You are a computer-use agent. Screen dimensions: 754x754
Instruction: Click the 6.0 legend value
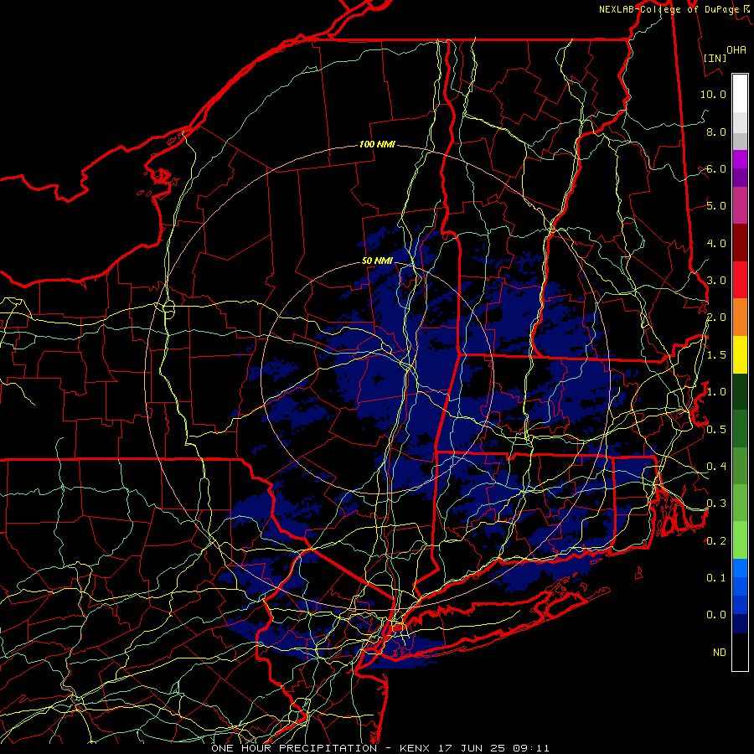tap(716, 168)
